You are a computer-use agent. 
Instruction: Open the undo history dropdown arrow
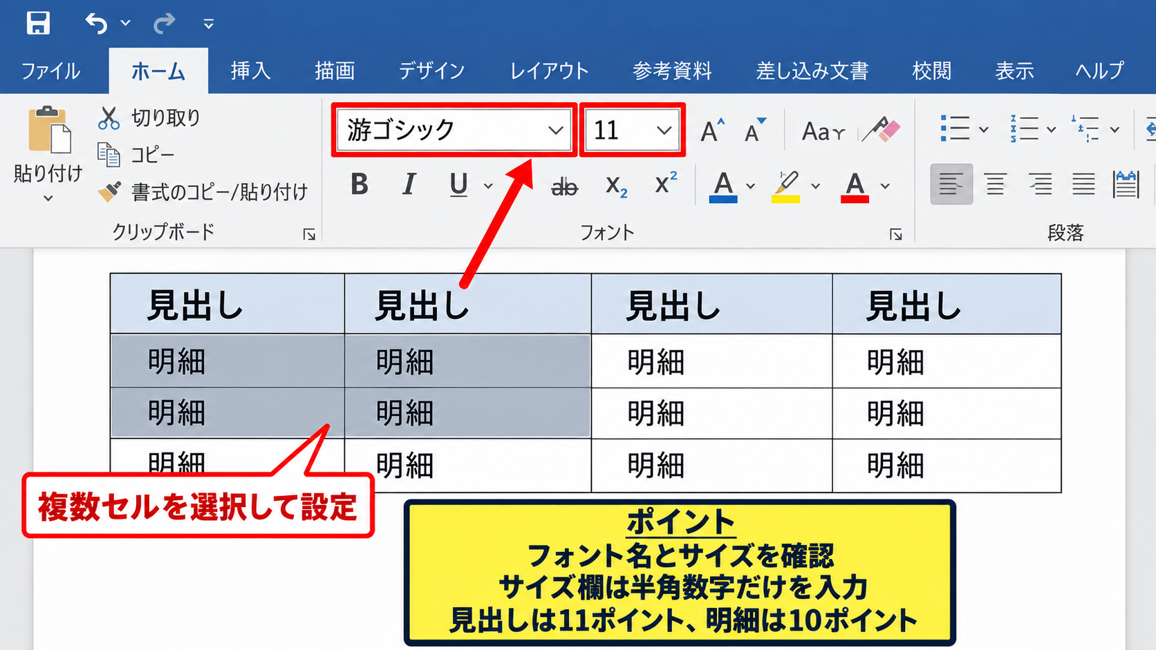(x=125, y=23)
